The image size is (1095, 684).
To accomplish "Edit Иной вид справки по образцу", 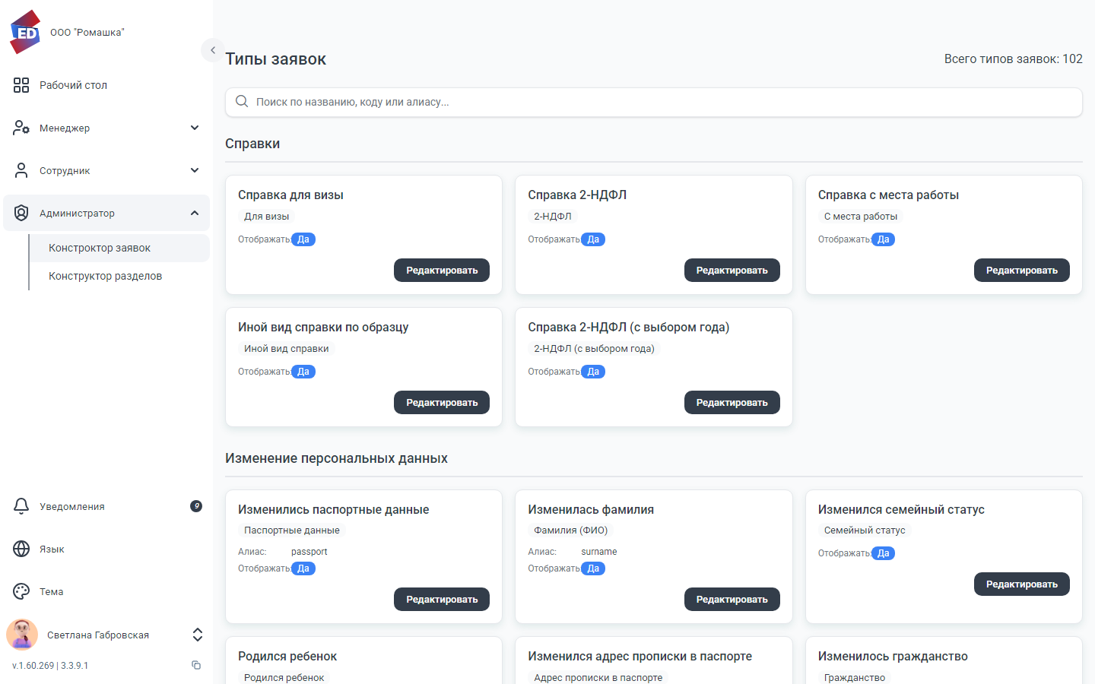I will point(442,403).
